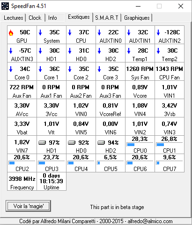Click the down arrow icon for System temperature
Screen dimensions: 192x225
pos(40,32)
